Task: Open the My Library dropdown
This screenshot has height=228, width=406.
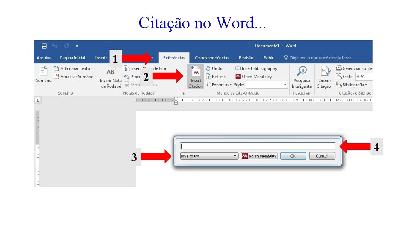Action: 209,156
